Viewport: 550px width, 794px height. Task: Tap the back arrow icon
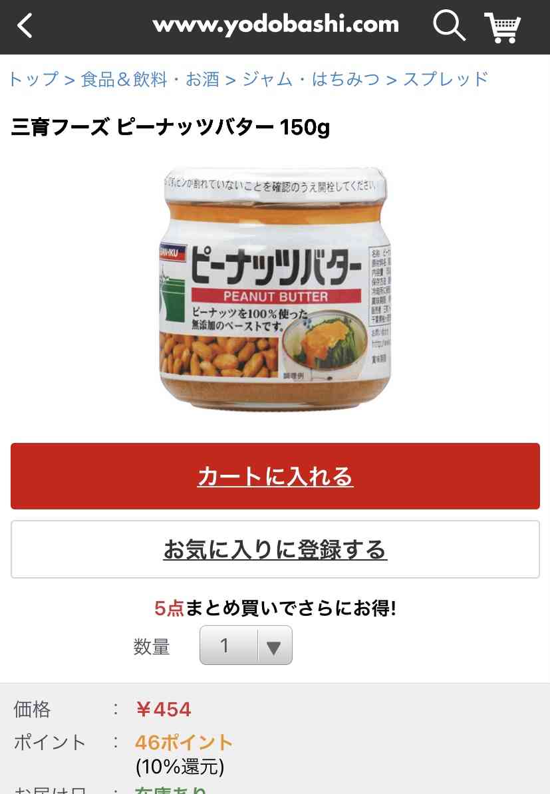25,25
